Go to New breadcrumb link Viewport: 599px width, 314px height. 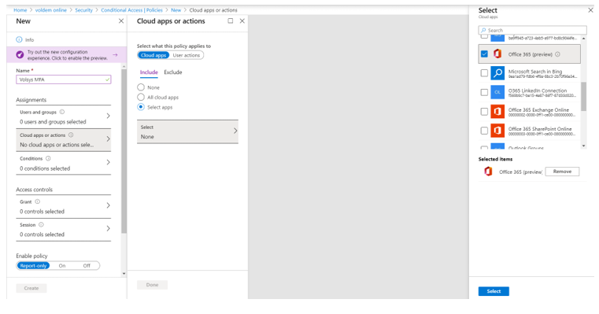pyautogui.click(x=176, y=10)
